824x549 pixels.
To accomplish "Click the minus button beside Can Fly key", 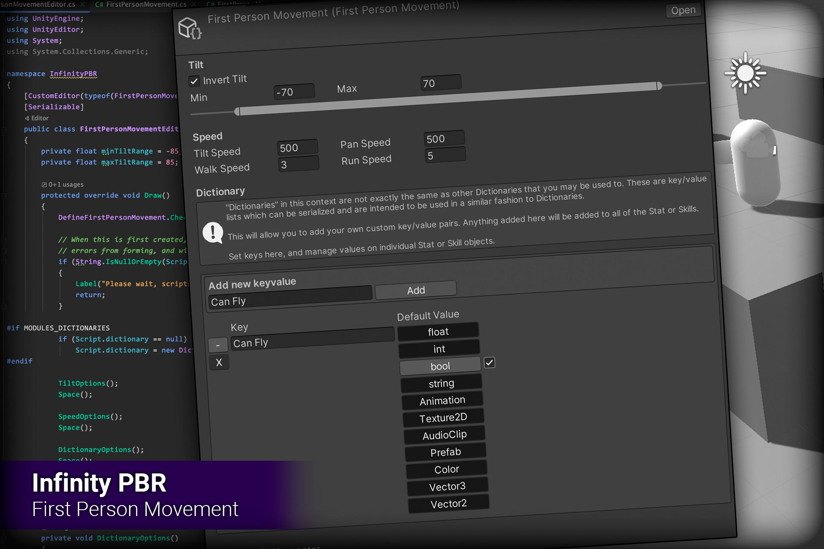I will (218, 345).
